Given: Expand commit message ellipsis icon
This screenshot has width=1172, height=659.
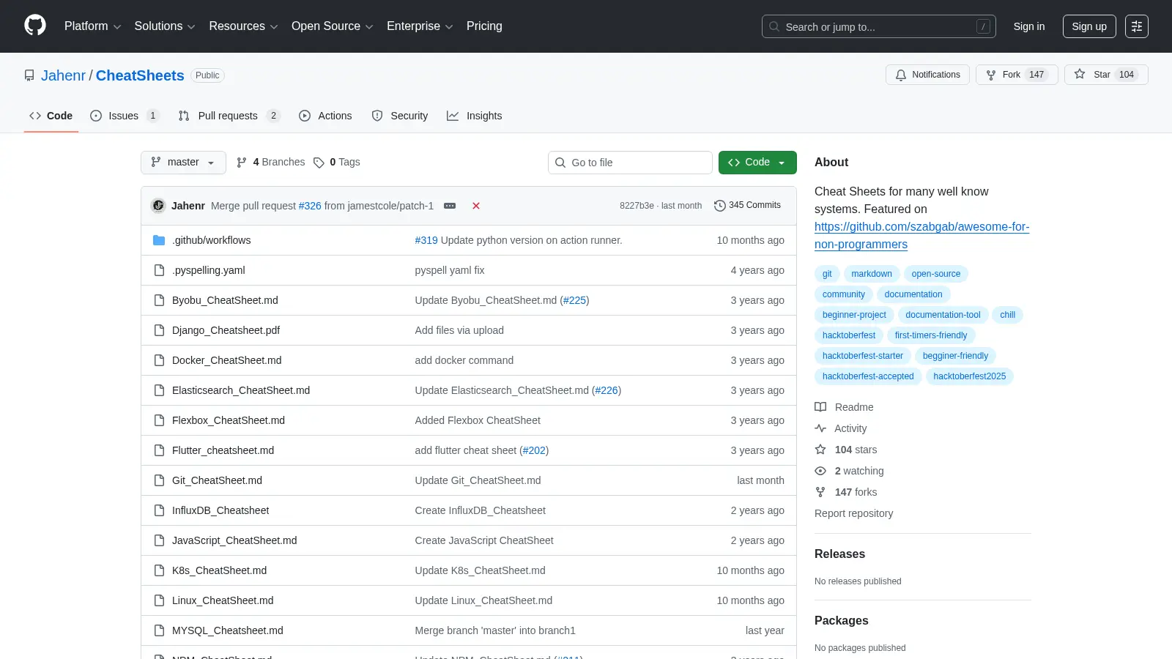Looking at the screenshot, I should click(450, 206).
